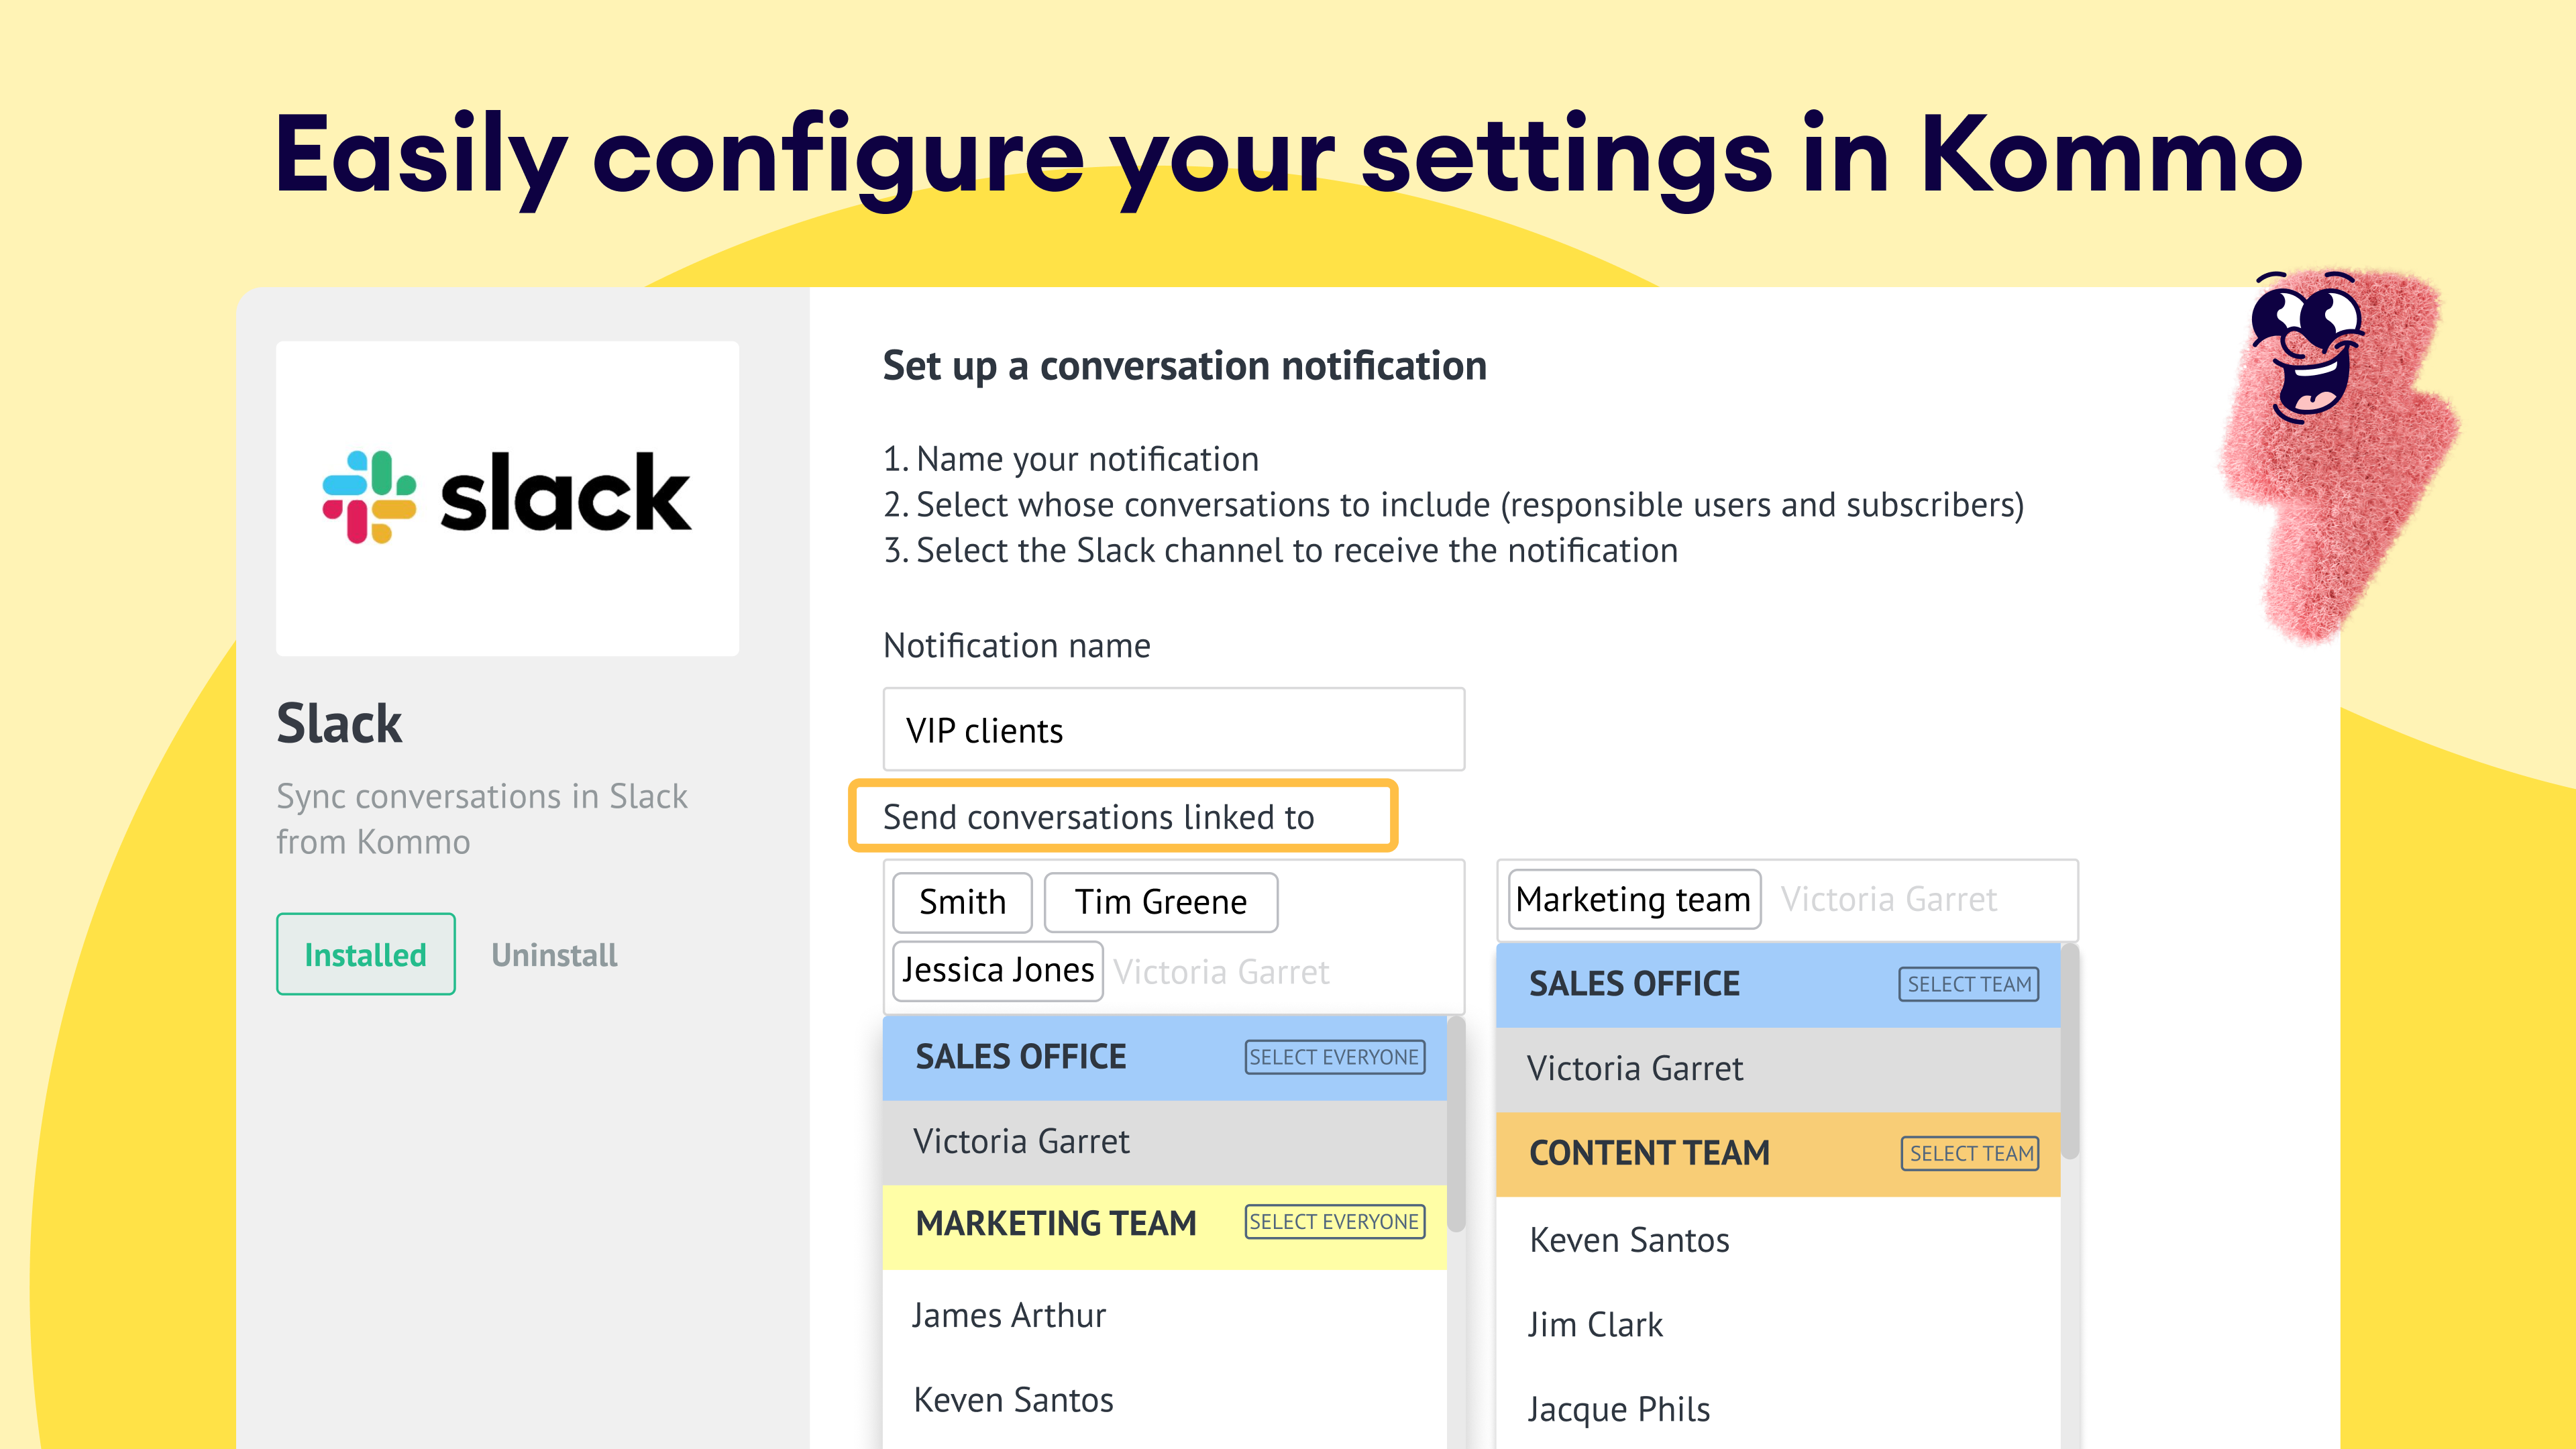2576x1449 pixels.
Task: Select everyone in Sales Office
Action: 1334,1057
